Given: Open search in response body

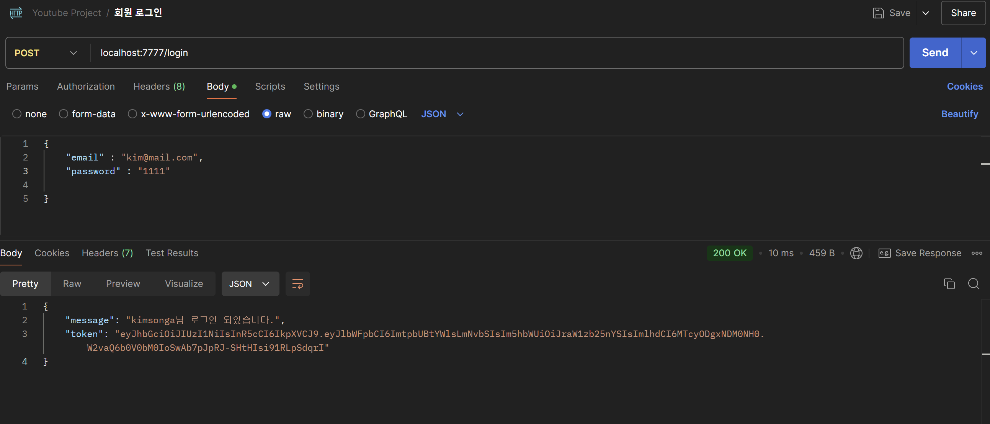Looking at the screenshot, I should (974, 284).
